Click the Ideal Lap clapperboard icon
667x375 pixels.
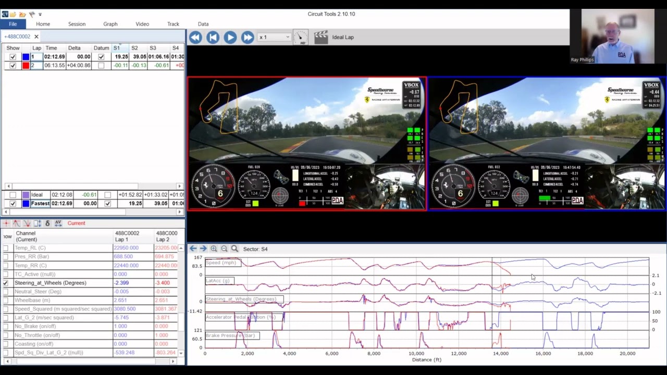(x=321, y=37)
